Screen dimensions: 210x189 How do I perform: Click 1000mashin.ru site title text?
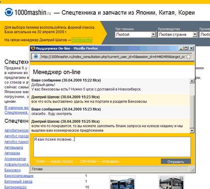[33, 13]
